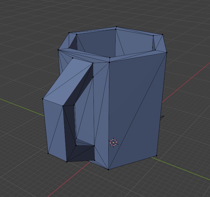Select the vertex at the mug's bottom front corner
The height and width of the screenshot is (197, 210).
coord(108,170)
